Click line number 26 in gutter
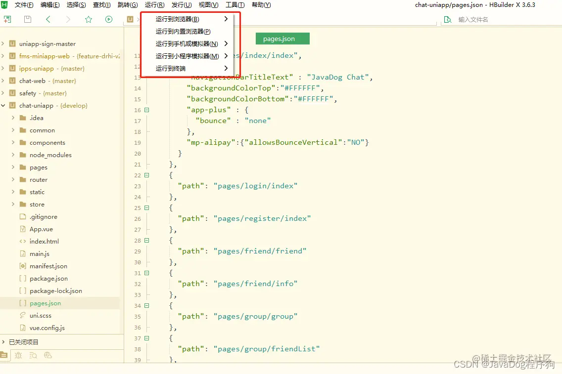 pos(138,219)
